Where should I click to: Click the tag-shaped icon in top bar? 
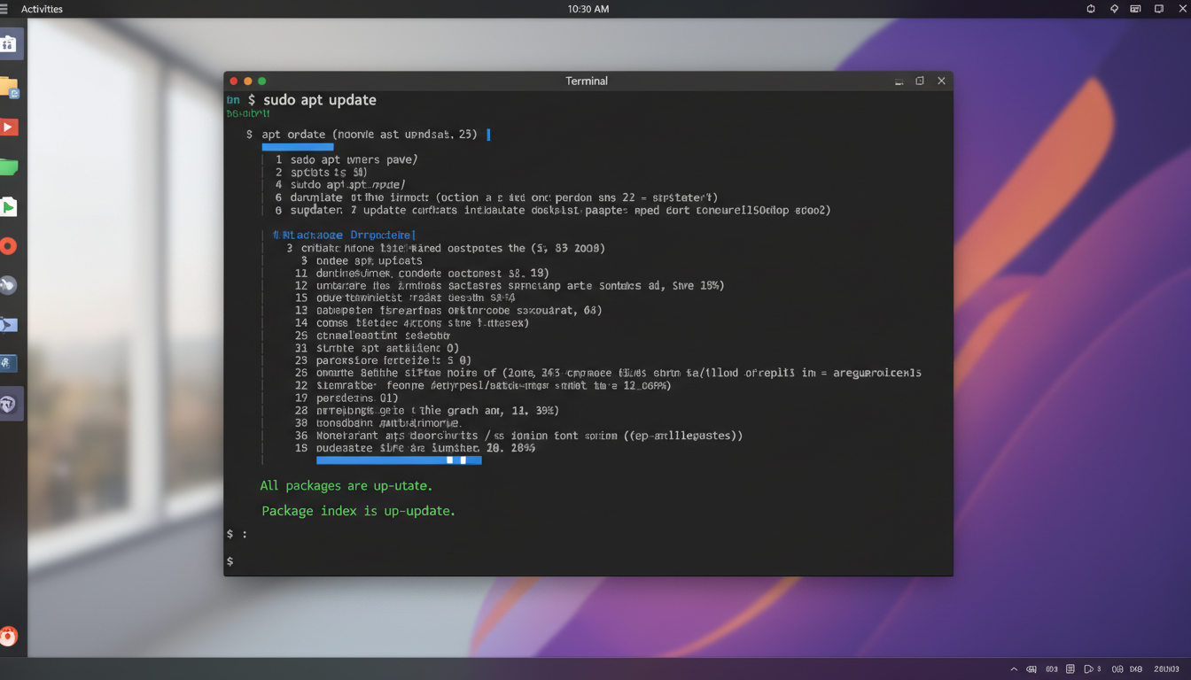(x=1114, y=9)
